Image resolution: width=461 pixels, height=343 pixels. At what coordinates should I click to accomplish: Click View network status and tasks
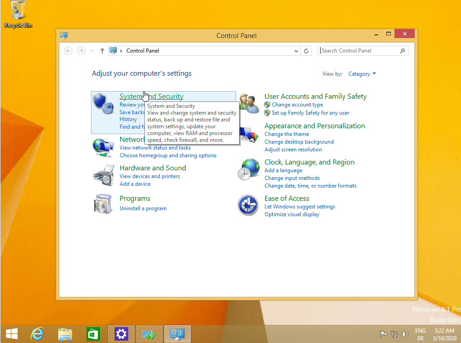(x=155, y=148)
